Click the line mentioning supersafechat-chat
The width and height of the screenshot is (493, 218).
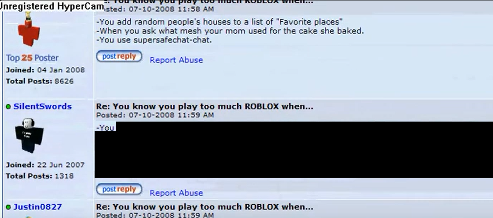pos(154,40)
